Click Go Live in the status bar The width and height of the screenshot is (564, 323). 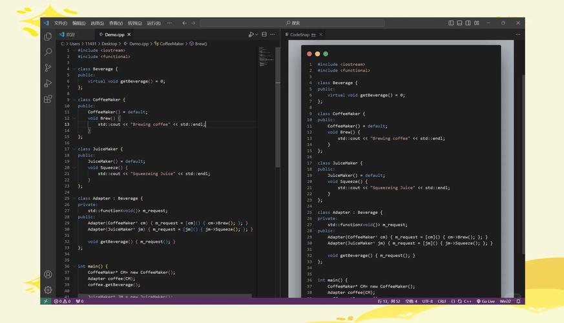coord(485,301)
